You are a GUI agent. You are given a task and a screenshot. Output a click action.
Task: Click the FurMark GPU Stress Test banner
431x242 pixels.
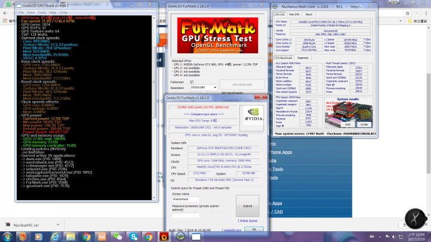(x=217, y=35)
